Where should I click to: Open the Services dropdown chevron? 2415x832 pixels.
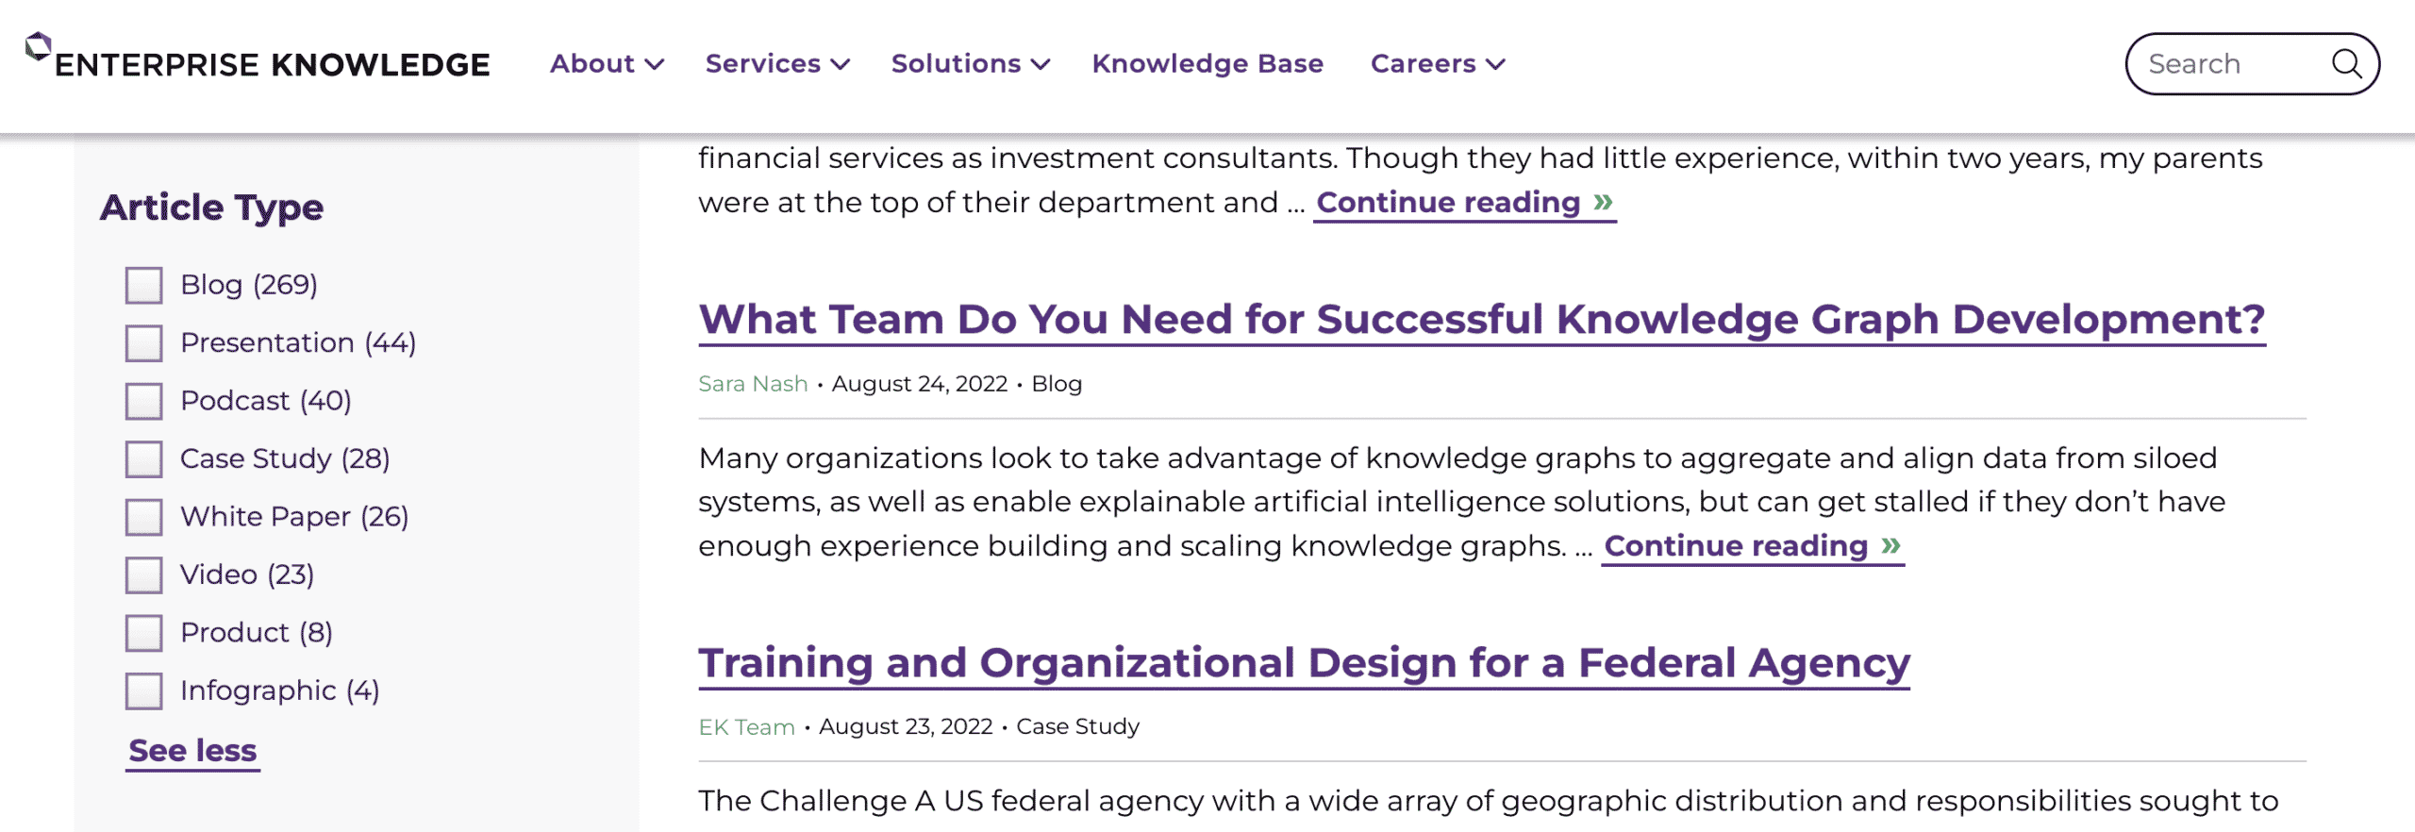pos(841,64)
